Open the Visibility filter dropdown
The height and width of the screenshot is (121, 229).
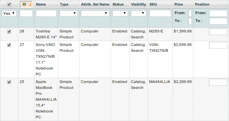[138, 13]
